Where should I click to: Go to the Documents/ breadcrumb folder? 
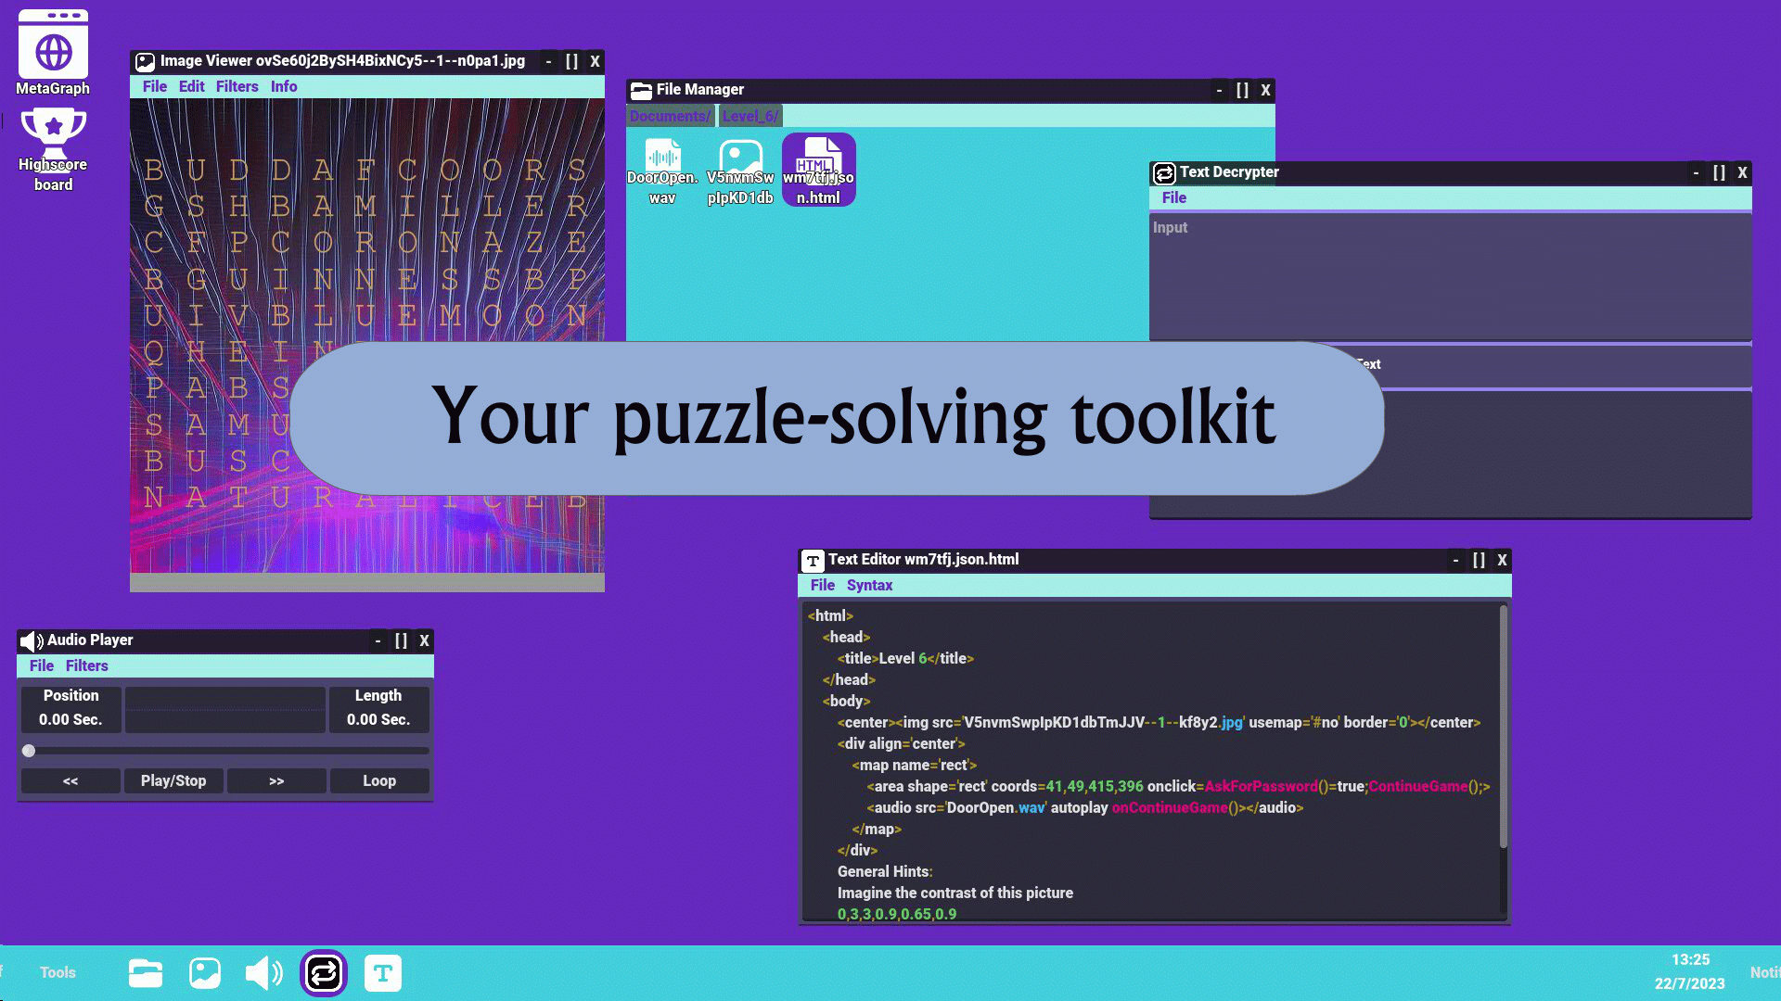tap(670, 116)
